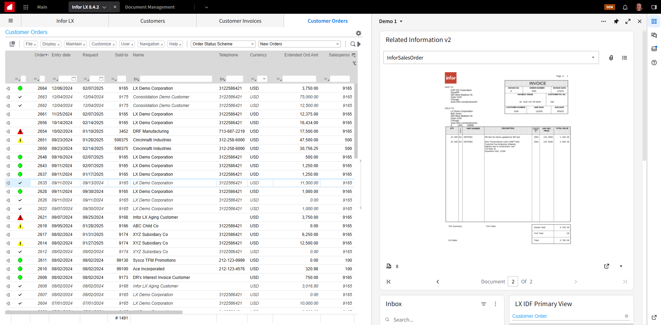This screenshot has width=661, height=325.
Task: Click the Name filter input field
Action: pos(176,79)
